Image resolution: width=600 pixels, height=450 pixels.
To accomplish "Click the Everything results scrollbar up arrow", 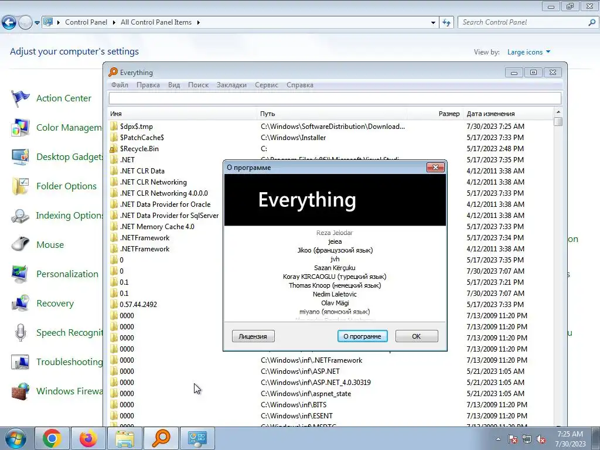I will 558,112.
